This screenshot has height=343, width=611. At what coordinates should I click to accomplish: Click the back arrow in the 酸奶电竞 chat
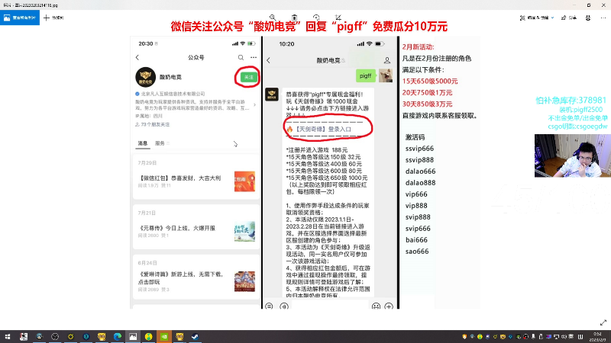coord(269,60)
